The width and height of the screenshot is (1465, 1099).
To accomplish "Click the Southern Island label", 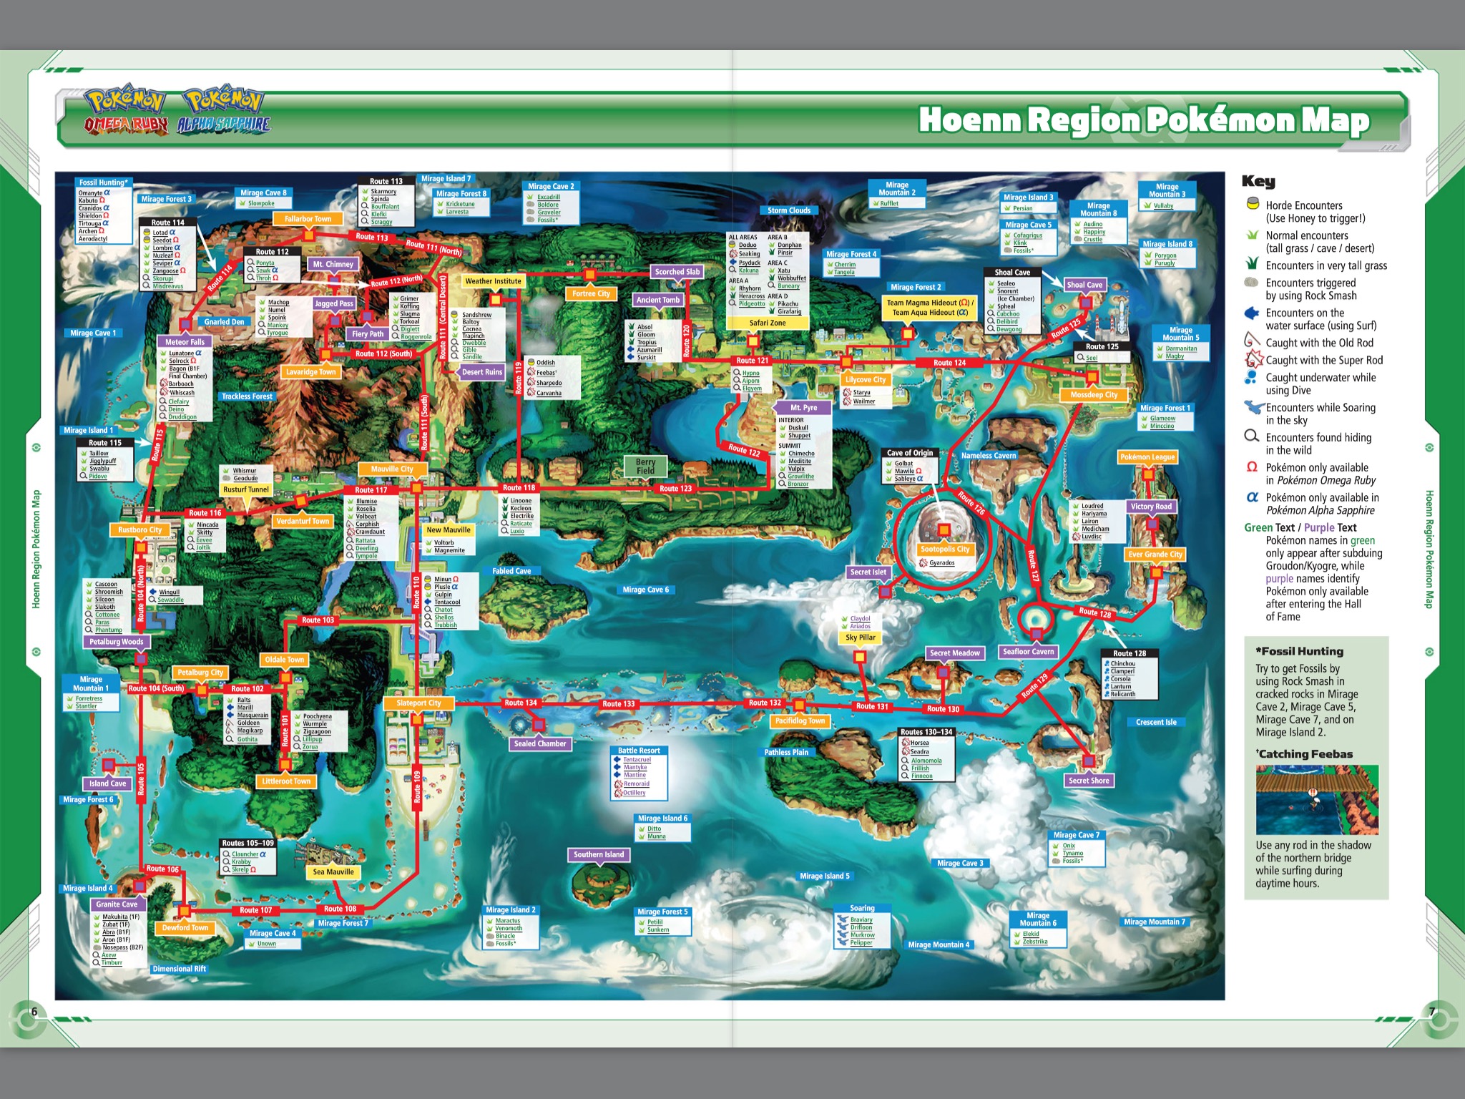I will (x=598, y=854).
